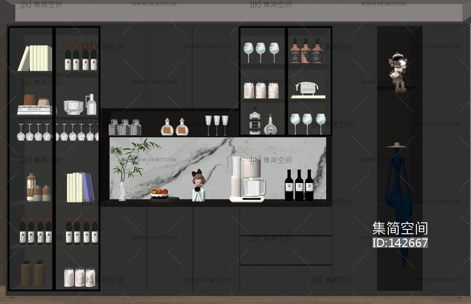Screen dimensions: 471x304
Task: Click the glass jars in open niche
Action: pyautogui.click(x=125, y=127)
